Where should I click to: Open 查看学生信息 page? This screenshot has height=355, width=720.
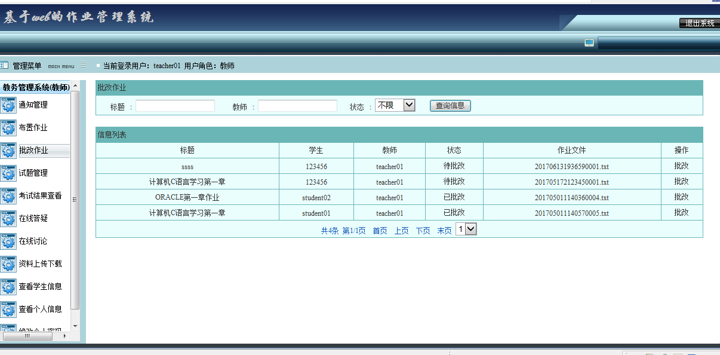click(x=40, y=287)
